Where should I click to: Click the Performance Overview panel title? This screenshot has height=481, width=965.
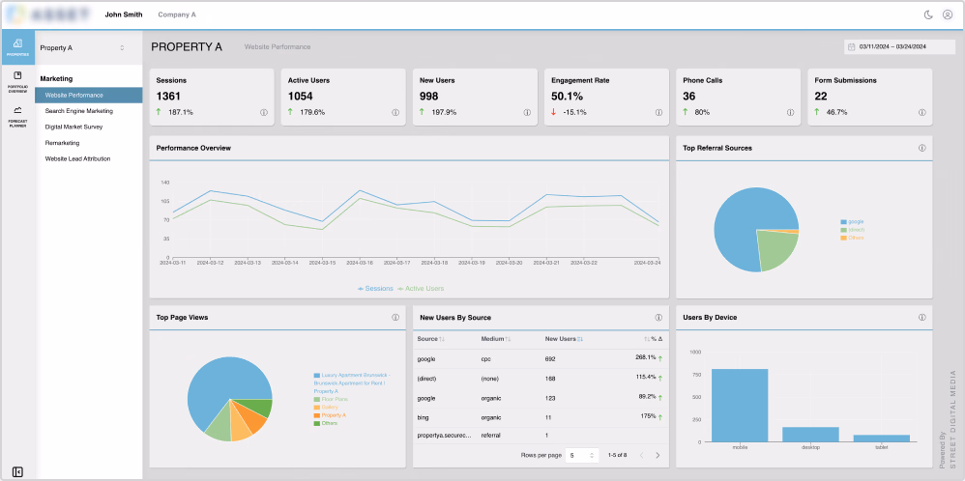pyautogui.click(x=193, y=148)
